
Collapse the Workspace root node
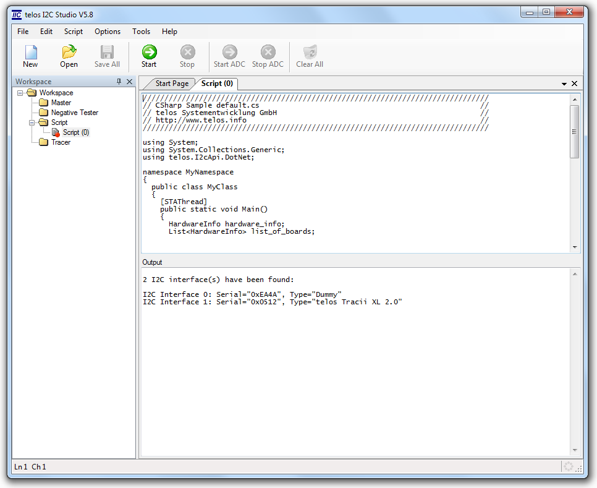[x=20, y=93]
